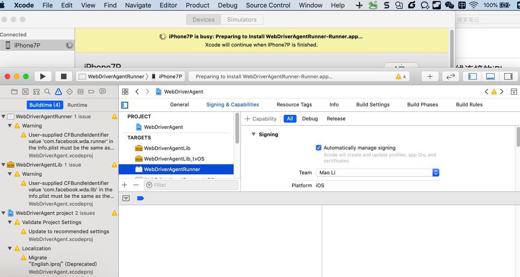Open the Test navigator diamond icon
520x277 pixels.
point(69,92)
